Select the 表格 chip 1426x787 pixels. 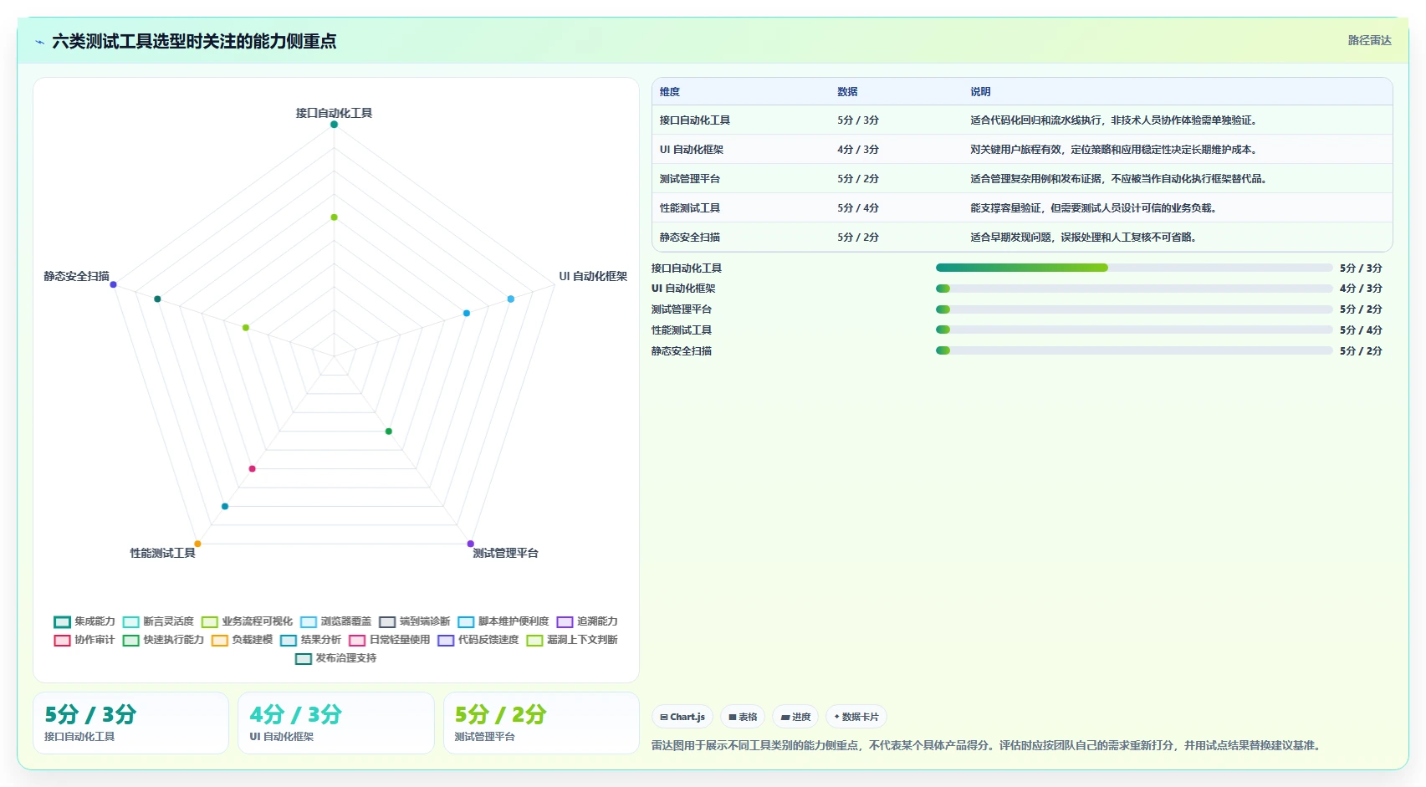[x=743, y=717]
